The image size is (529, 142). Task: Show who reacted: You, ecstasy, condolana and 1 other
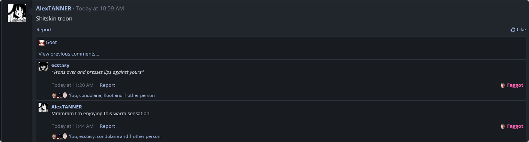[x=115, y=136]
